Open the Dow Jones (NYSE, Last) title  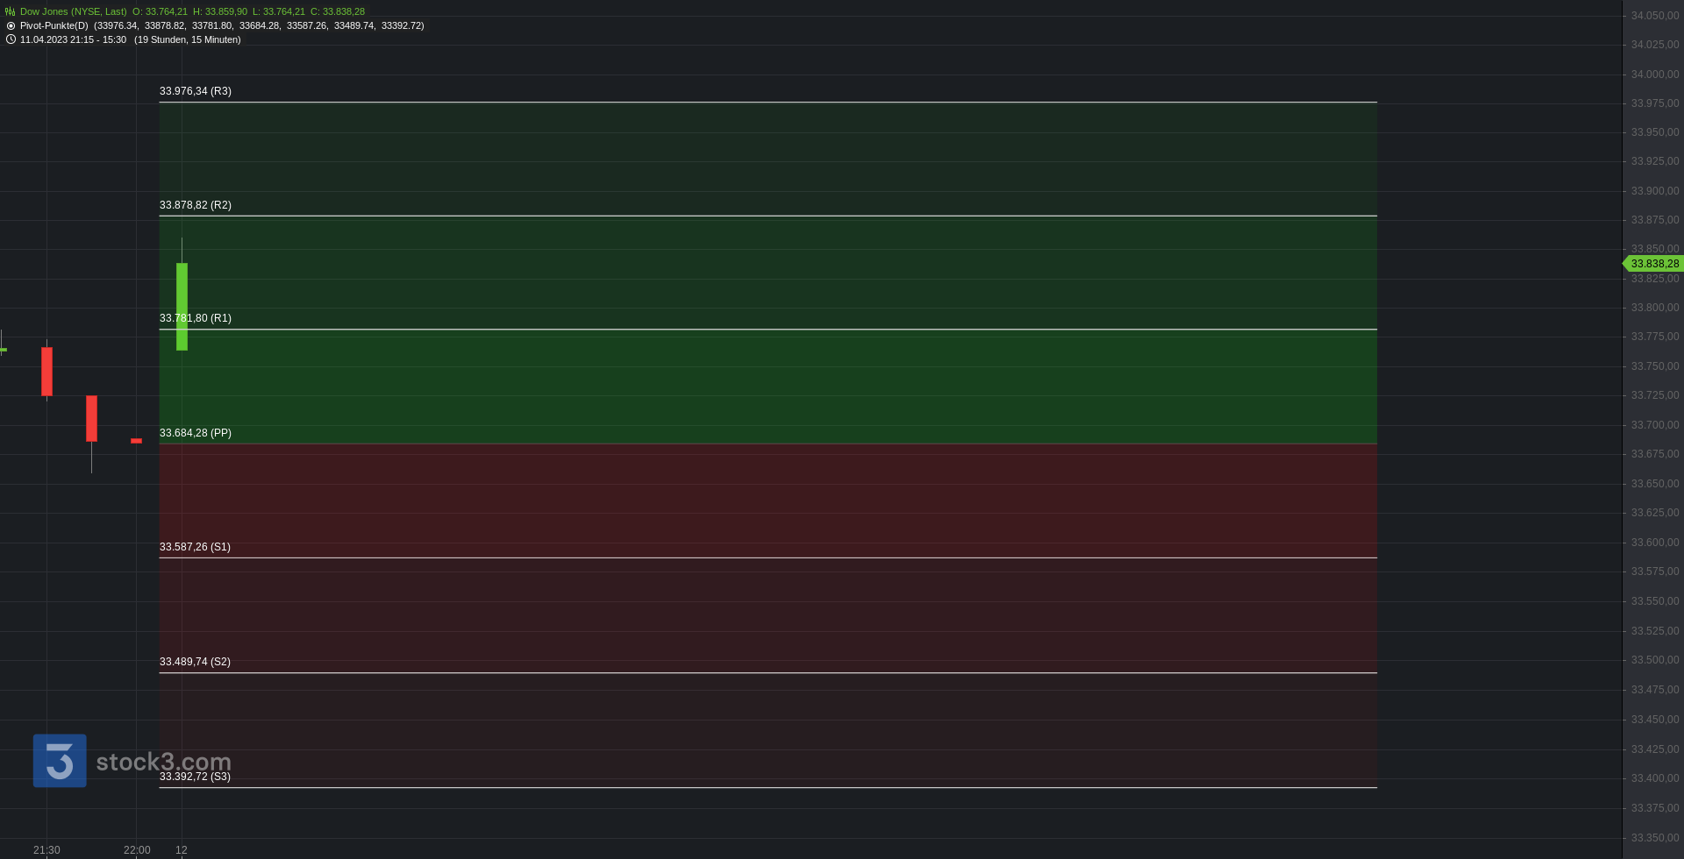click(x=73, y=11)
